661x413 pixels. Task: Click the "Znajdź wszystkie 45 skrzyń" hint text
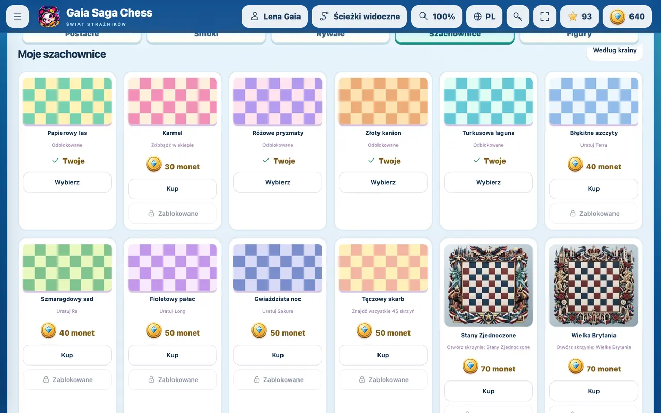coord(383,311)
